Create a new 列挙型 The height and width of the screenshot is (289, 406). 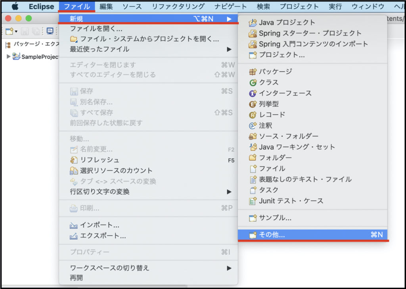(312, 104)
